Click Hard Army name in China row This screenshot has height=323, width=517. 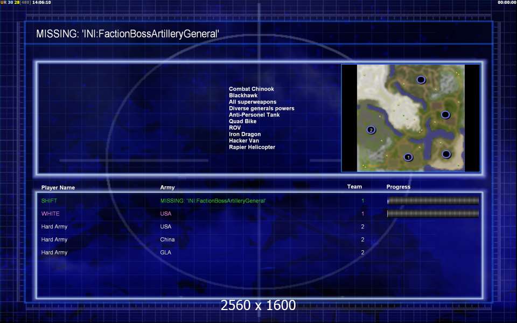[x=54, y=240]
